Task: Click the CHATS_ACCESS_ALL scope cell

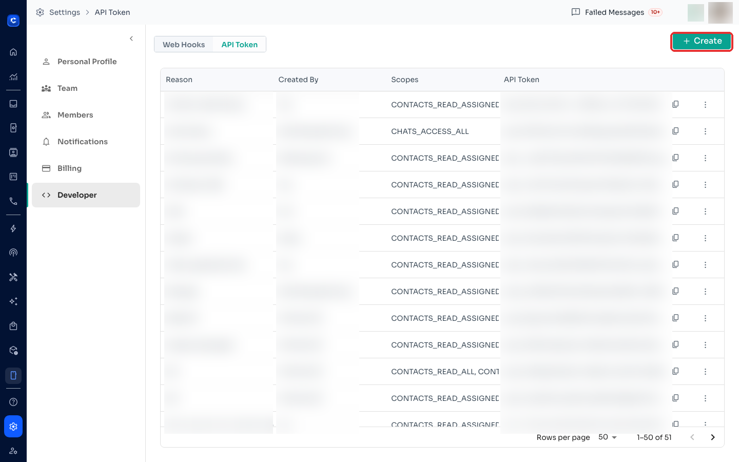Action: (430, 131)
